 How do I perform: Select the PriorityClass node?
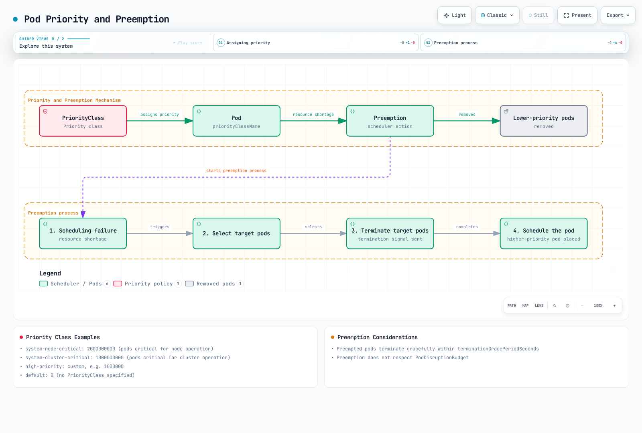point(83,121)
